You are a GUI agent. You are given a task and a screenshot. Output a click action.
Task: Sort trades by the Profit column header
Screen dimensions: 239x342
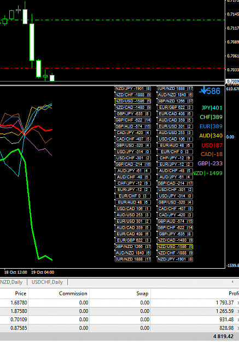click(195, 294)
